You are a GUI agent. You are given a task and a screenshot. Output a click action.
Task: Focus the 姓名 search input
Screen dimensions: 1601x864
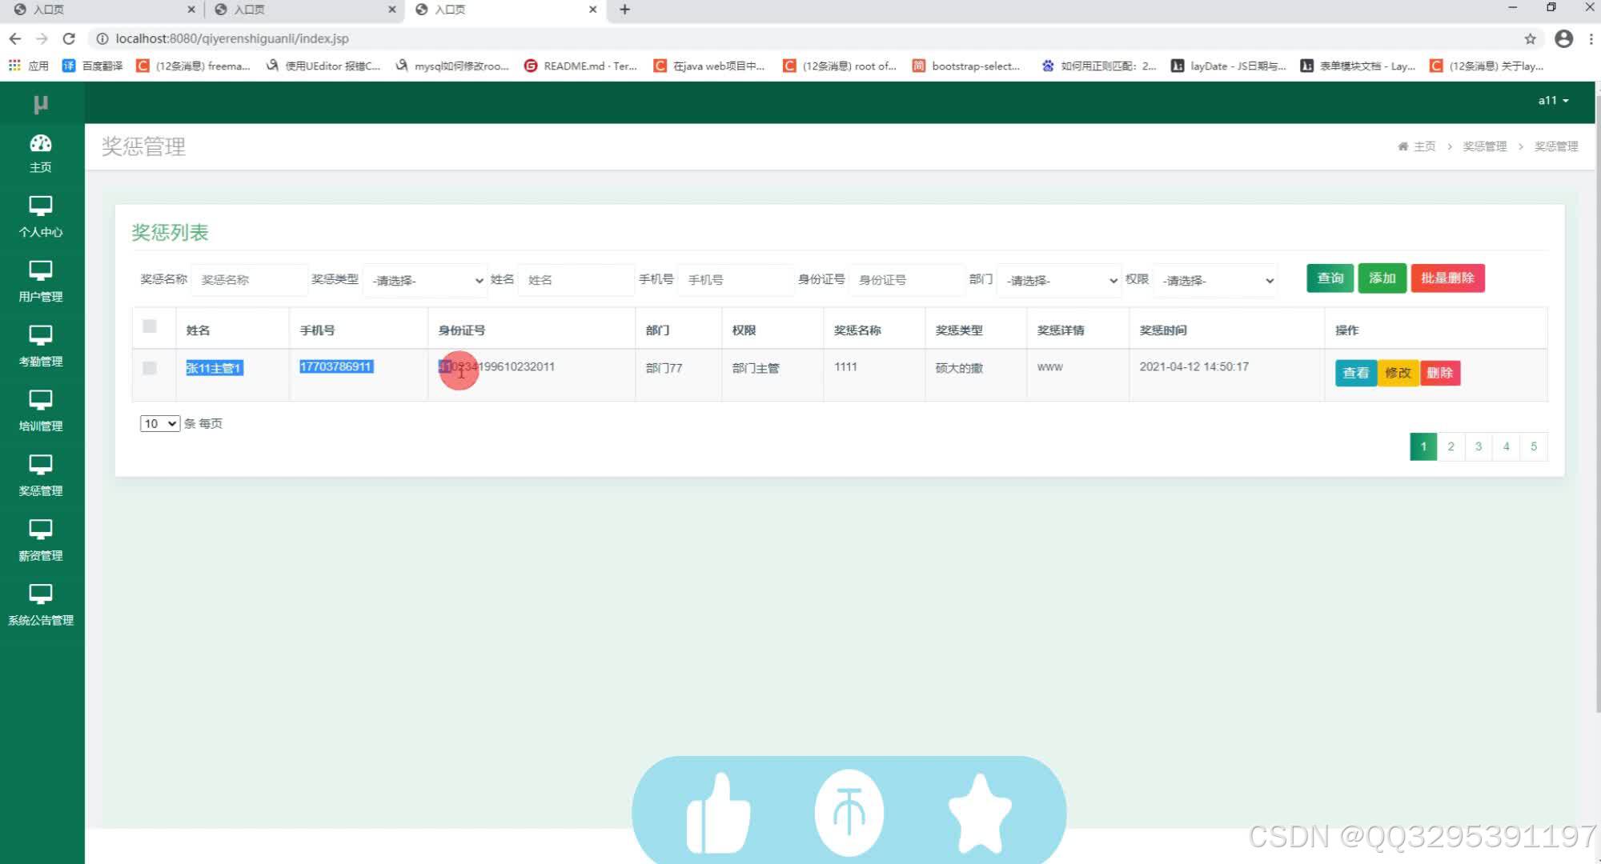pyautogui.click(x=576, y=280)
